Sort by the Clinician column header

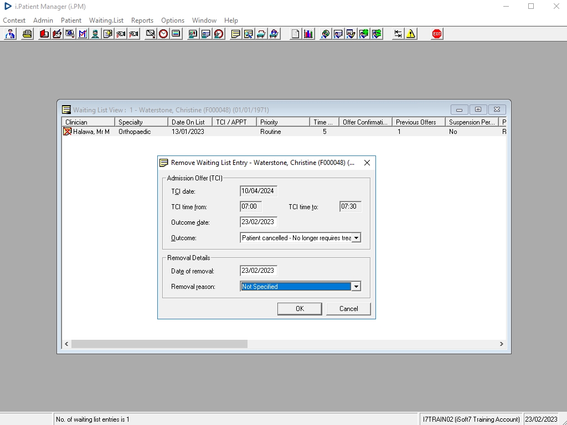point(88,122)
